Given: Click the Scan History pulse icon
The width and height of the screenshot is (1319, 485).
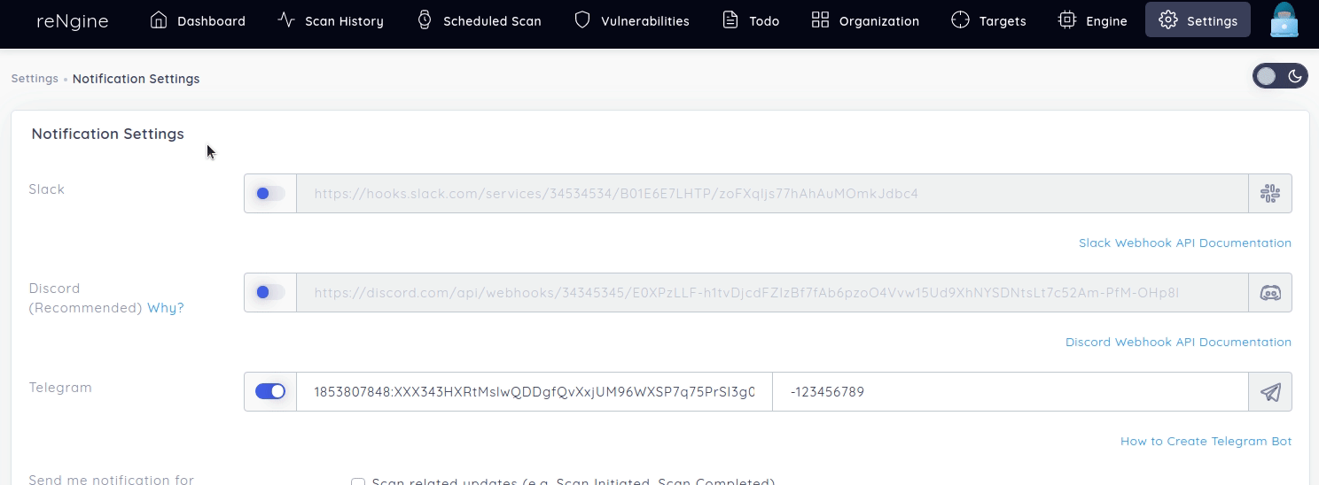Looking at the screenshot, I should click(286, 19).
